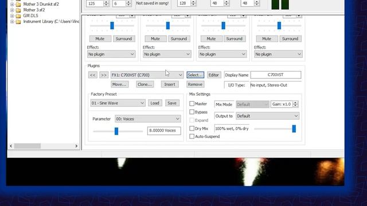This screenshot has height=206, width=367.
Task: Click GM.DLS tree entry text
Action: tap(30, 15)
